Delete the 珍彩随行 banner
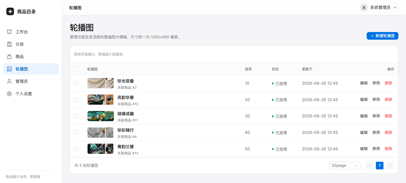 pos(389,133)
